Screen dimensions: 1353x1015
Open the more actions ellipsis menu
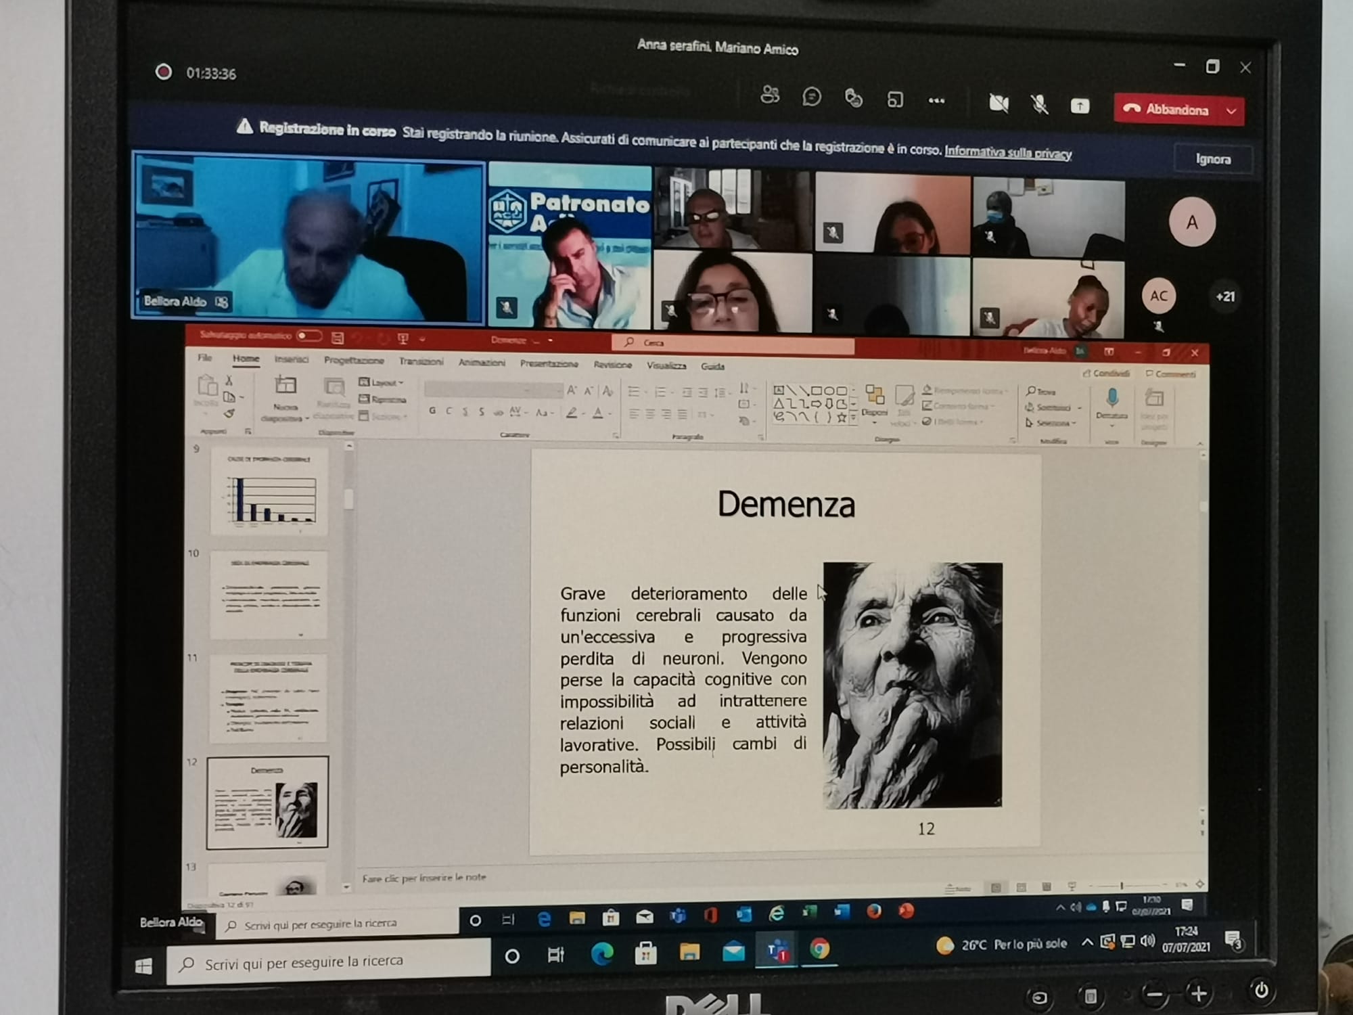click(x=936, y=101)
